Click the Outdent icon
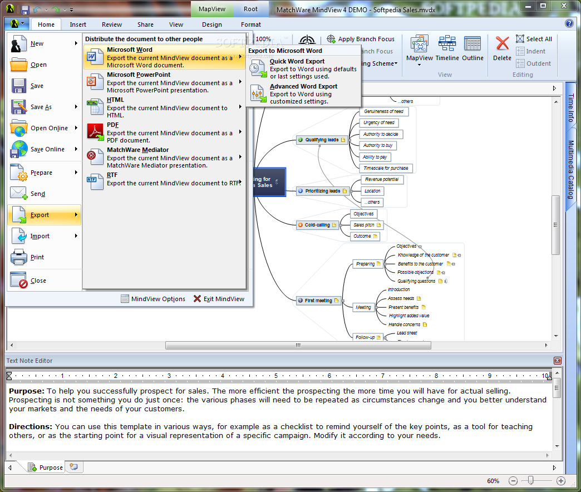581x492 pixels. coord(520,63)
